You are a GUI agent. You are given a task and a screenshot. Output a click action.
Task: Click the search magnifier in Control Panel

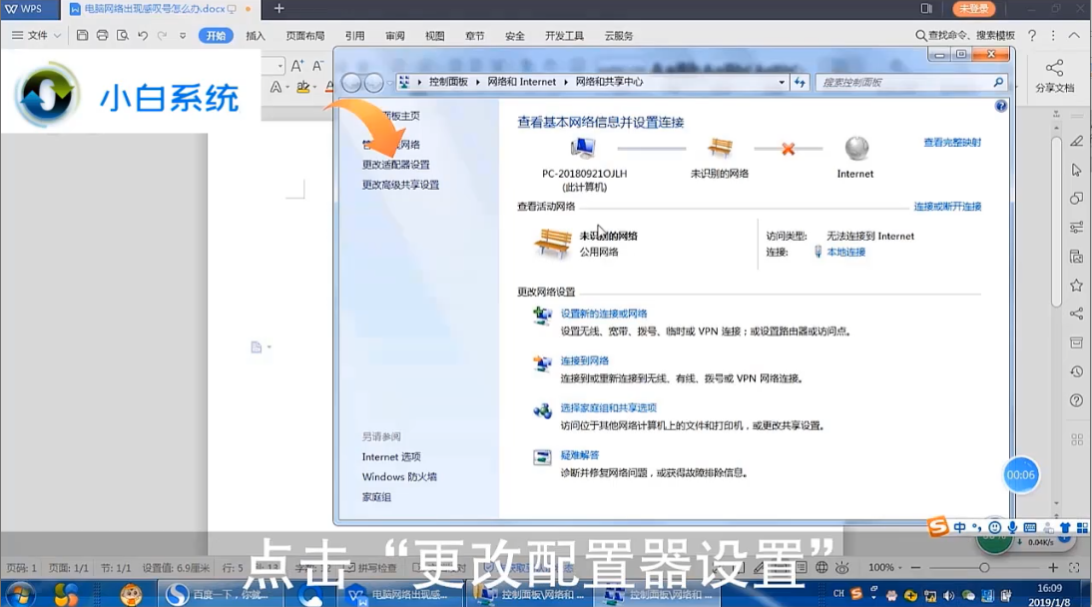point(998,82)
